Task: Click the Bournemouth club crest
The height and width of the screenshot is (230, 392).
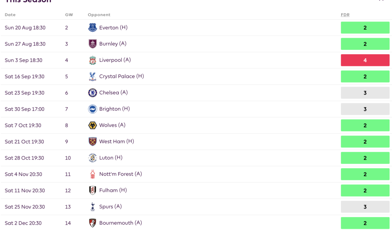Action: [92, 223]
